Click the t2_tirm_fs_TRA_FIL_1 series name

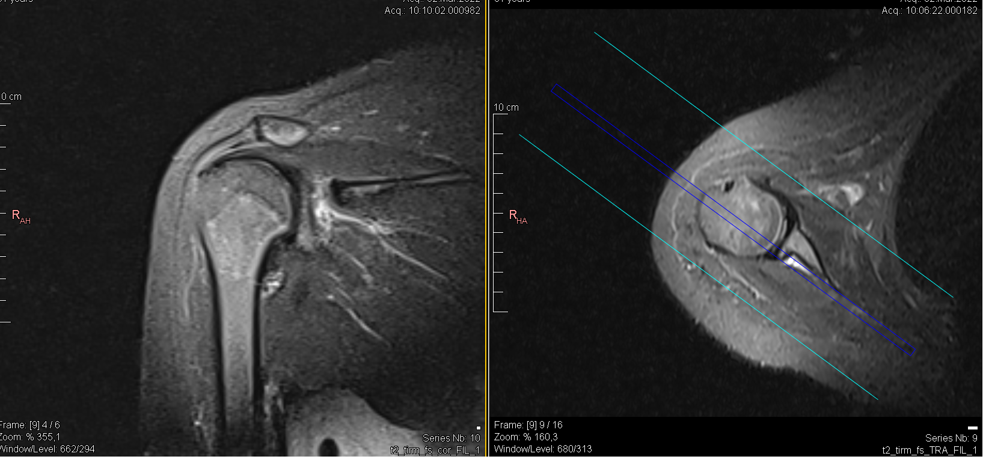pos(929,450)
